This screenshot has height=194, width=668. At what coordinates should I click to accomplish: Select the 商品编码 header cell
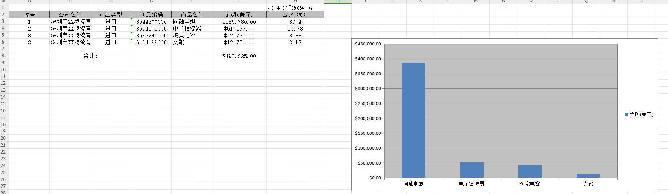(151, 15)
